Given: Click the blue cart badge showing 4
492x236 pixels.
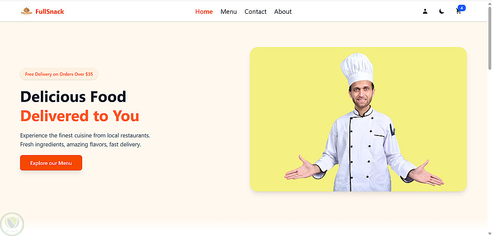Looking at the screenshot, I should click(461, 8).
